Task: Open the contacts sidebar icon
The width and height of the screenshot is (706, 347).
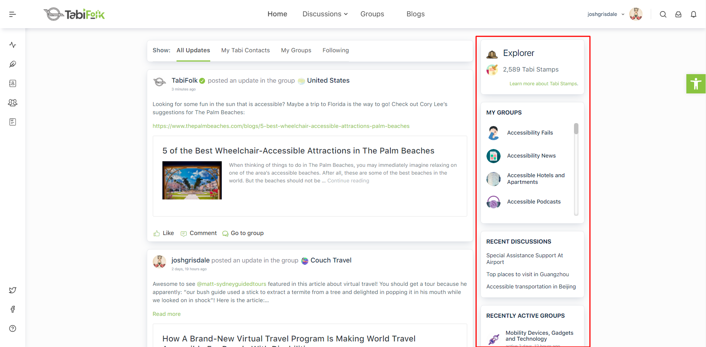Action: tap(13, 83)
